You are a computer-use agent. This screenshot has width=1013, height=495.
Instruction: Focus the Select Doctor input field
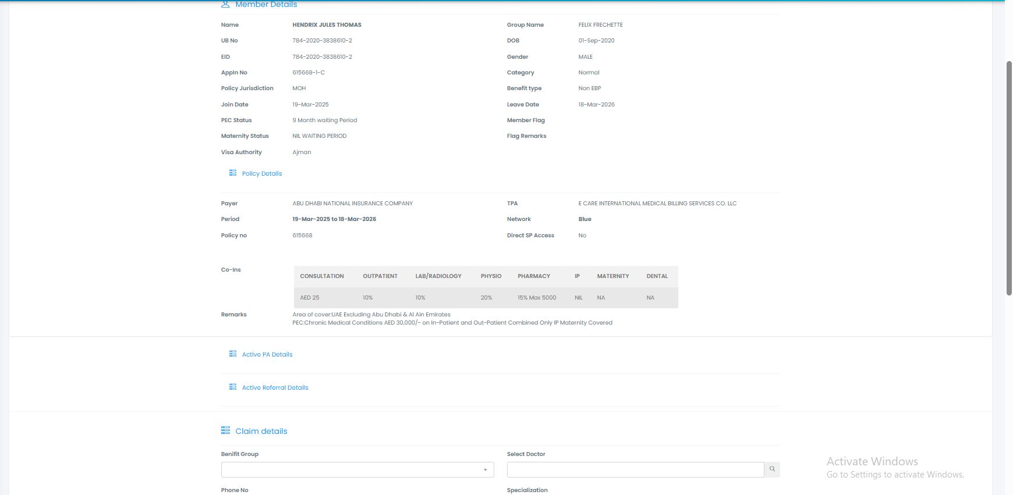[635, 469]
